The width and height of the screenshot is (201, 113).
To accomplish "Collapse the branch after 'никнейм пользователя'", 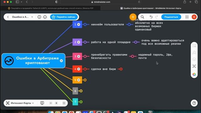I will (129, 24).
